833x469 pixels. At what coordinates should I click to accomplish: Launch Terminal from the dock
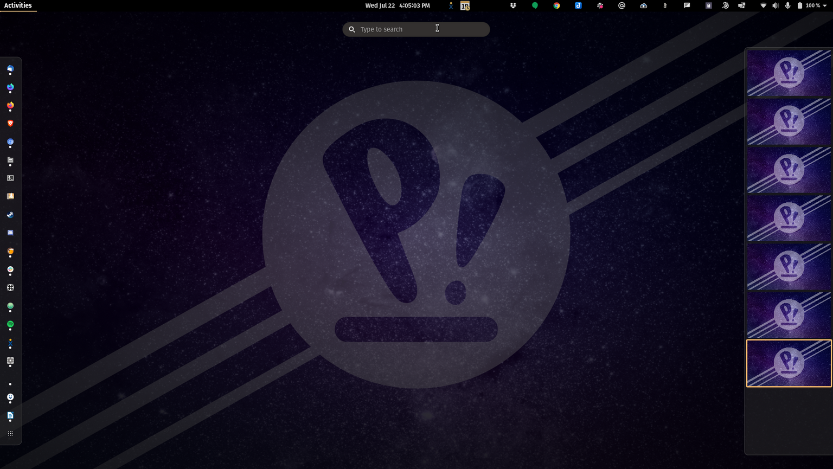[x=10, y=178]
